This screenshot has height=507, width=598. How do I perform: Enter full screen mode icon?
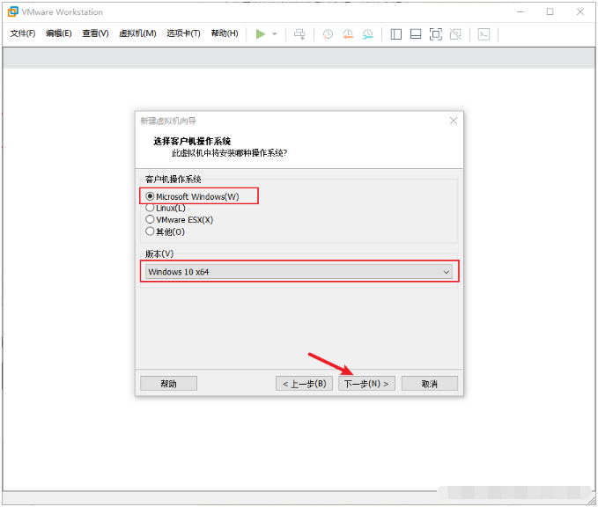pos(435,33)
